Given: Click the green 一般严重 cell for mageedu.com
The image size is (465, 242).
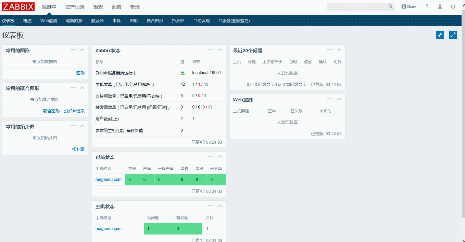Looking at the screenshot, I should coord(166,180).
